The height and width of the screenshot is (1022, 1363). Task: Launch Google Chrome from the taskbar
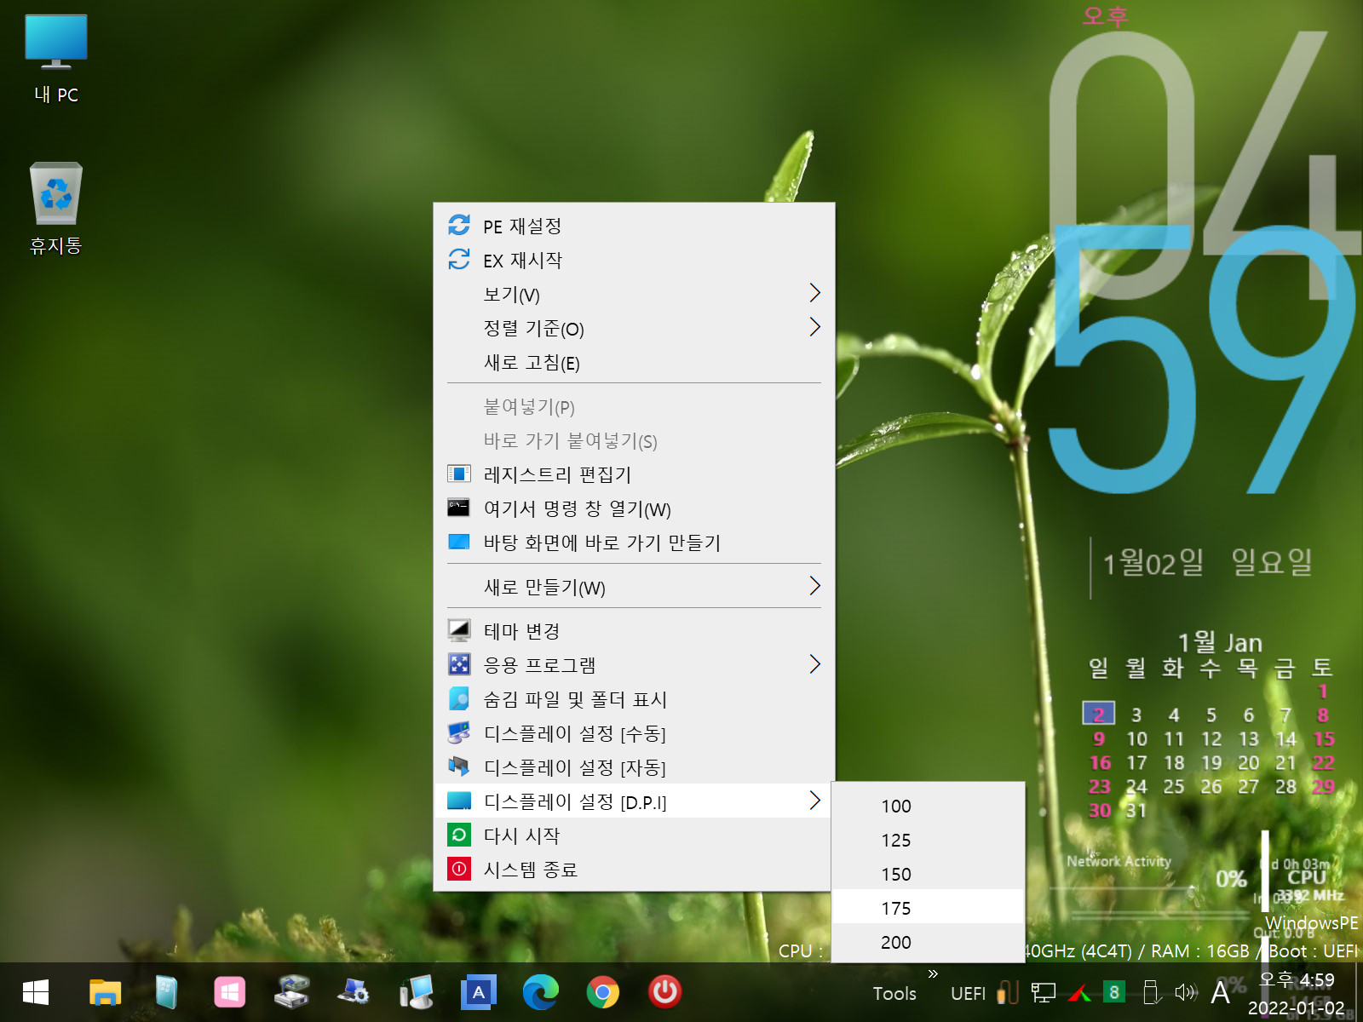(603, 992)
